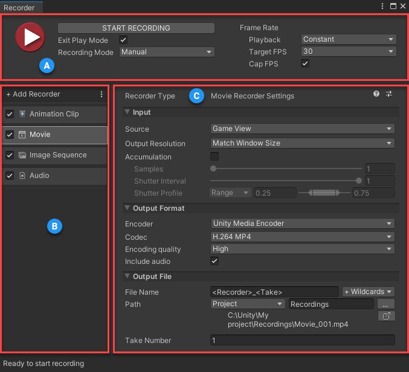Click the START RECORDING button
This screenshot has width=409, height=372.
[x=136, y=28]
